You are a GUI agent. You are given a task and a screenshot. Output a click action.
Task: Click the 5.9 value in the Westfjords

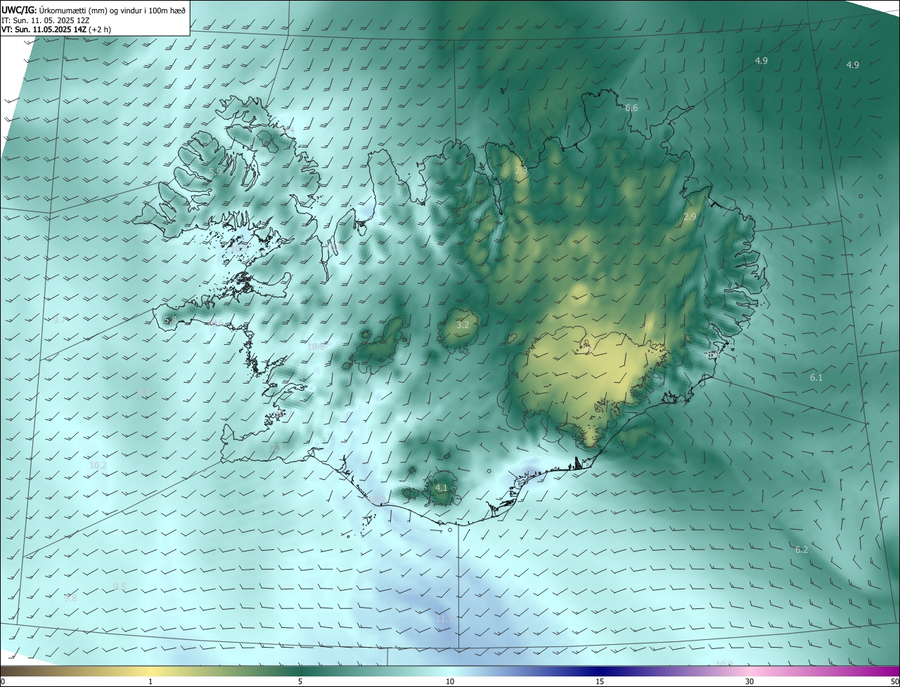215,171
